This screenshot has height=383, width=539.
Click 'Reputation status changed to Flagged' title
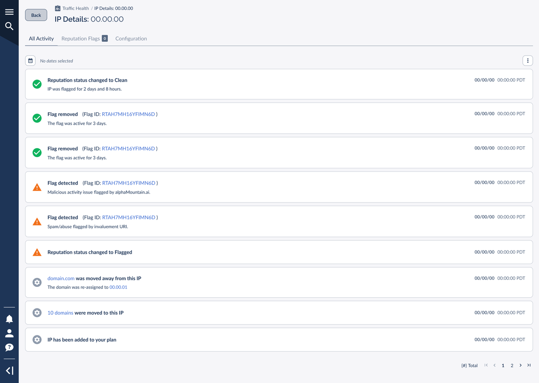(90, 252)
